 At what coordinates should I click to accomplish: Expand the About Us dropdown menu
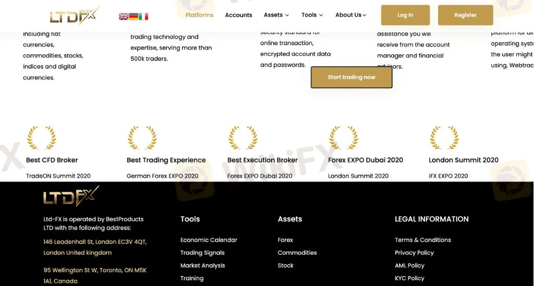click(x=350, y=15)
